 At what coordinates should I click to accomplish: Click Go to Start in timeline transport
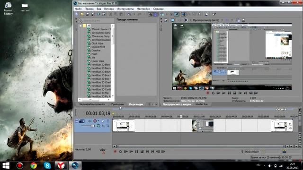[x=147, y=152]
